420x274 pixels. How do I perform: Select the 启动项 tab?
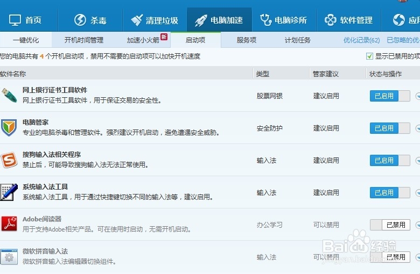coord(195,40)
